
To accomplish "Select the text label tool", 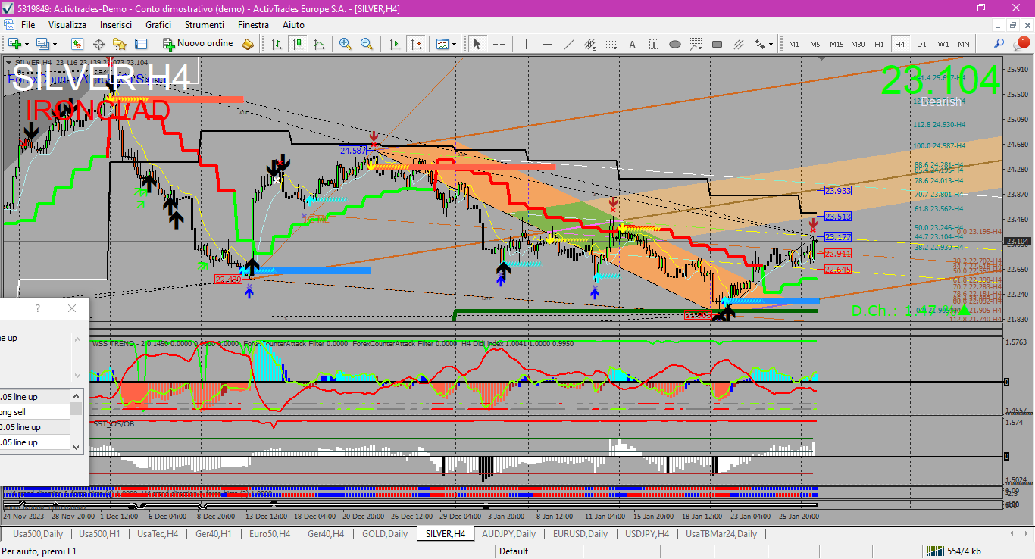I will 653,44.
